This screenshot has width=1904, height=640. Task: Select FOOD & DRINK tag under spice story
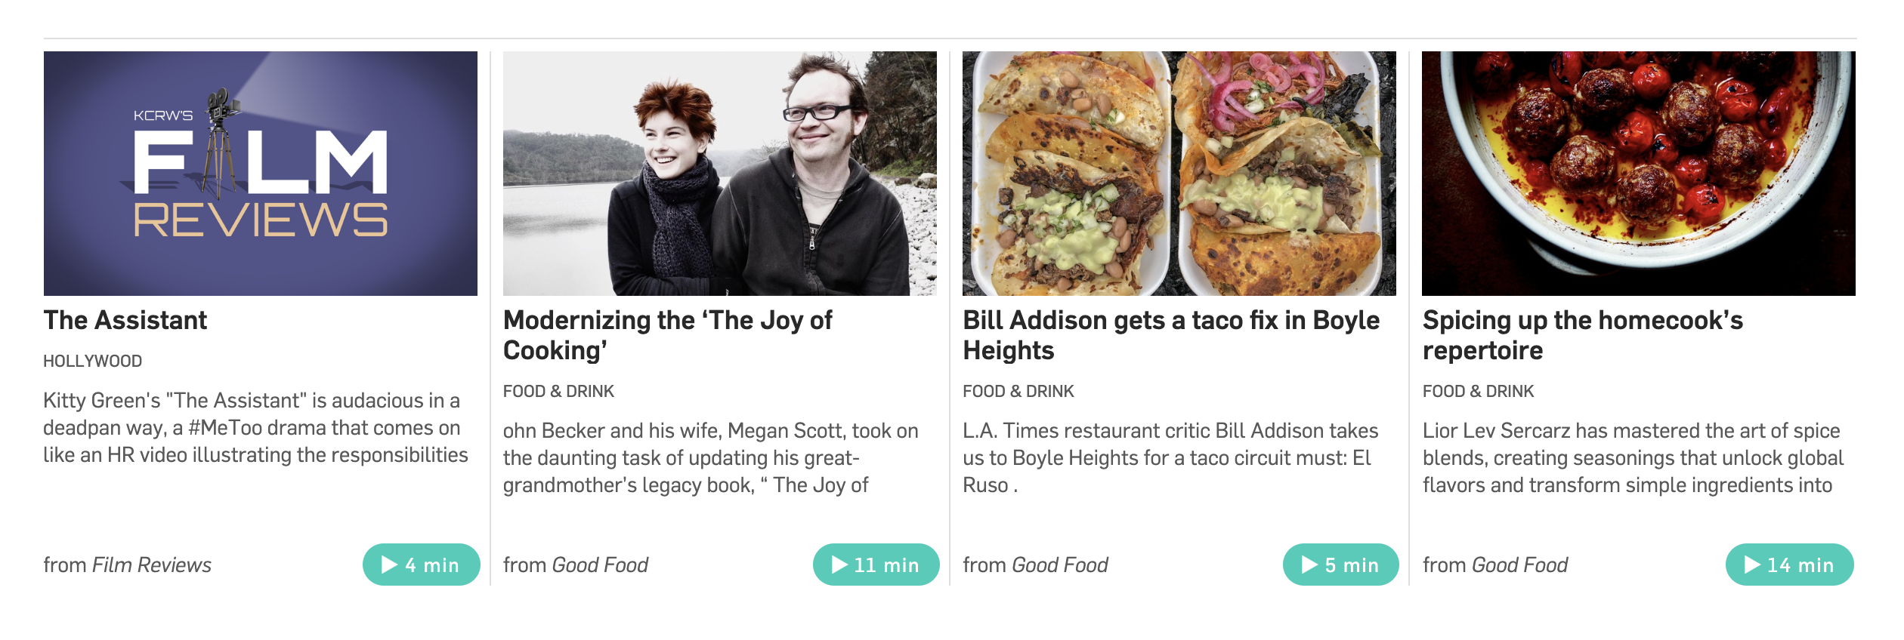[x=1479, y=392]
